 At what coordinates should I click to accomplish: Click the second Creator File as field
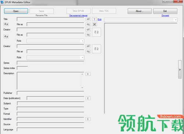pos(55,51)
